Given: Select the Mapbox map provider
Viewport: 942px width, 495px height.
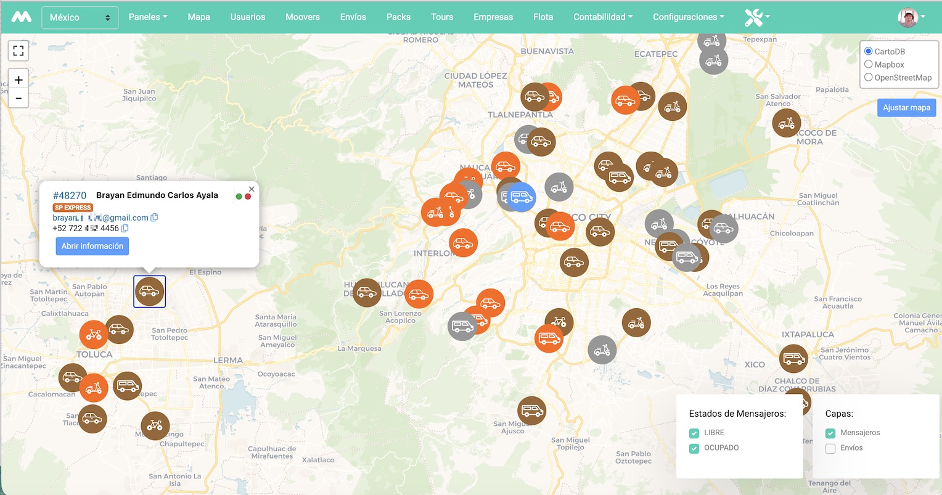Looking at the screenshot, I should pyautogui.click(x=869, y=64).
